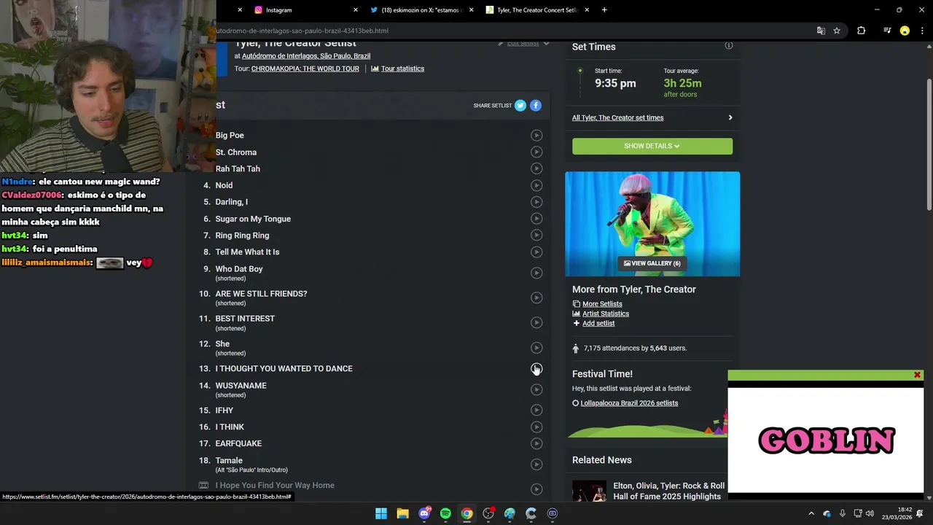The image size is (933, 525).
Task: Play the IFHY track
Action: [536, 410]
